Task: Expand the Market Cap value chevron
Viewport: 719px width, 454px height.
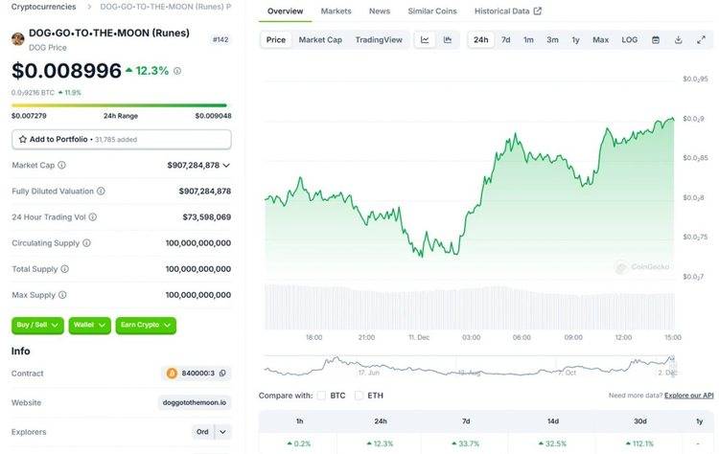Action: coord(226,165)
